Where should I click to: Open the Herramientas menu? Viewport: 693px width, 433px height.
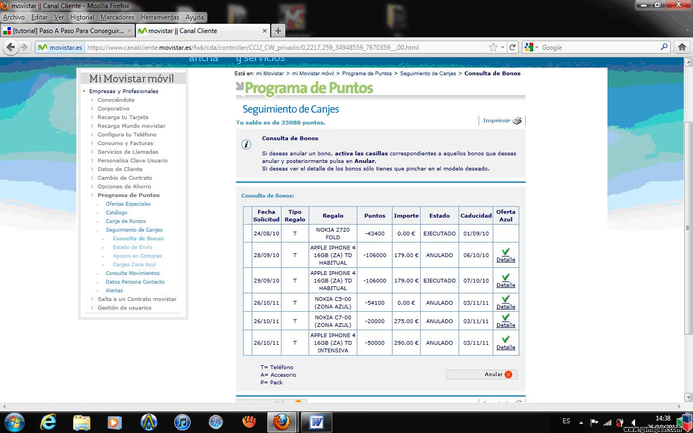[x=160, y=17]
